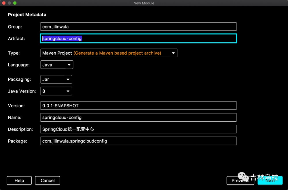Click the Version label

[16, 106]
